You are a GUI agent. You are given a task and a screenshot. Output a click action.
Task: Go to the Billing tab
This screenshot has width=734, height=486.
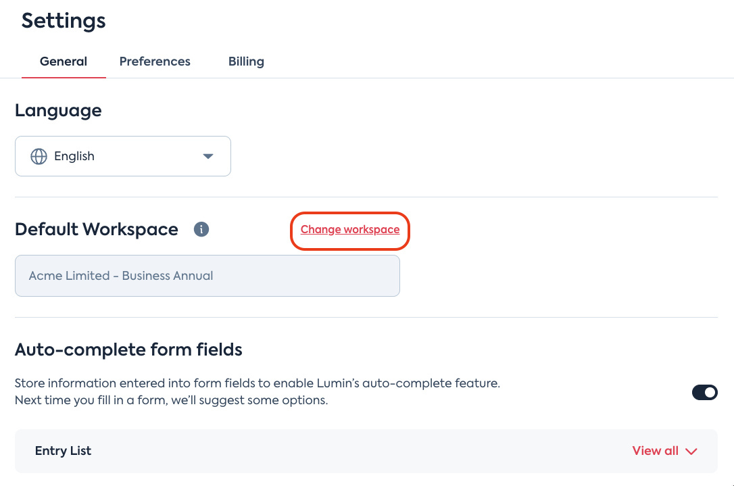(246, 62)
